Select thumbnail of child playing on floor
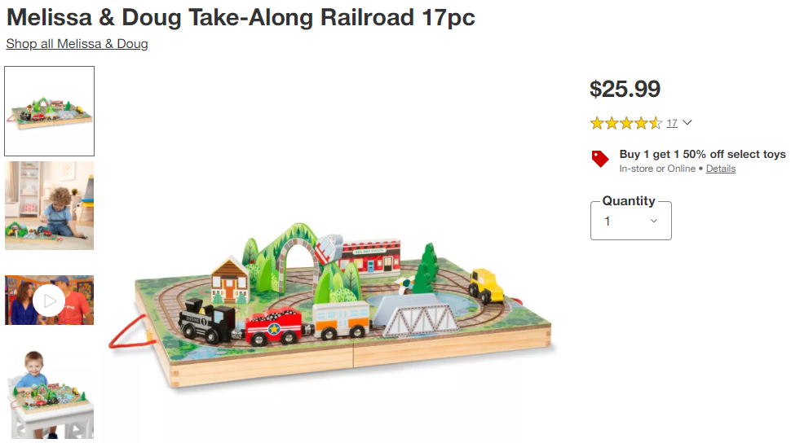Screen dimensions: 791x443 [x=50, y=206]
